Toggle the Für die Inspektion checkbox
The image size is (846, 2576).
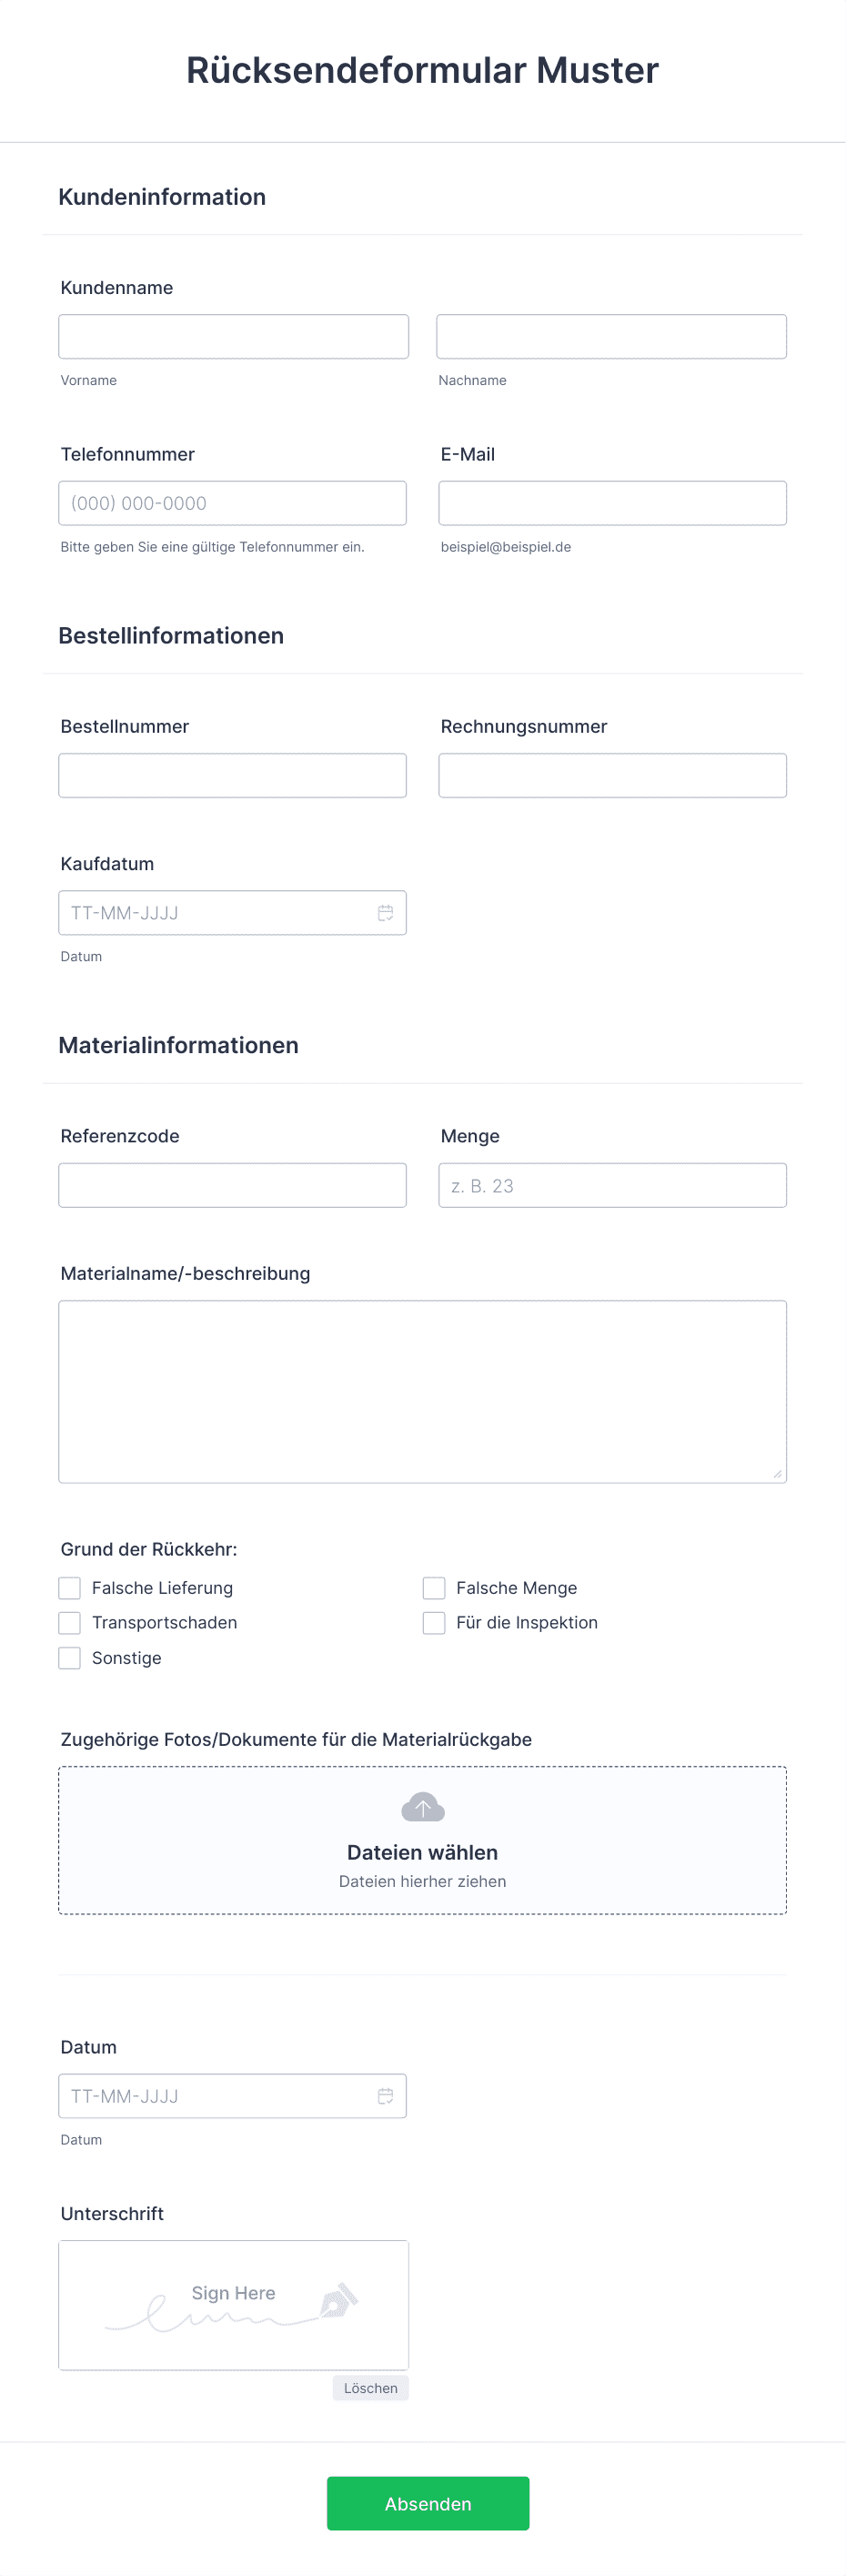pyautogui.click(x=434, y=1622)
